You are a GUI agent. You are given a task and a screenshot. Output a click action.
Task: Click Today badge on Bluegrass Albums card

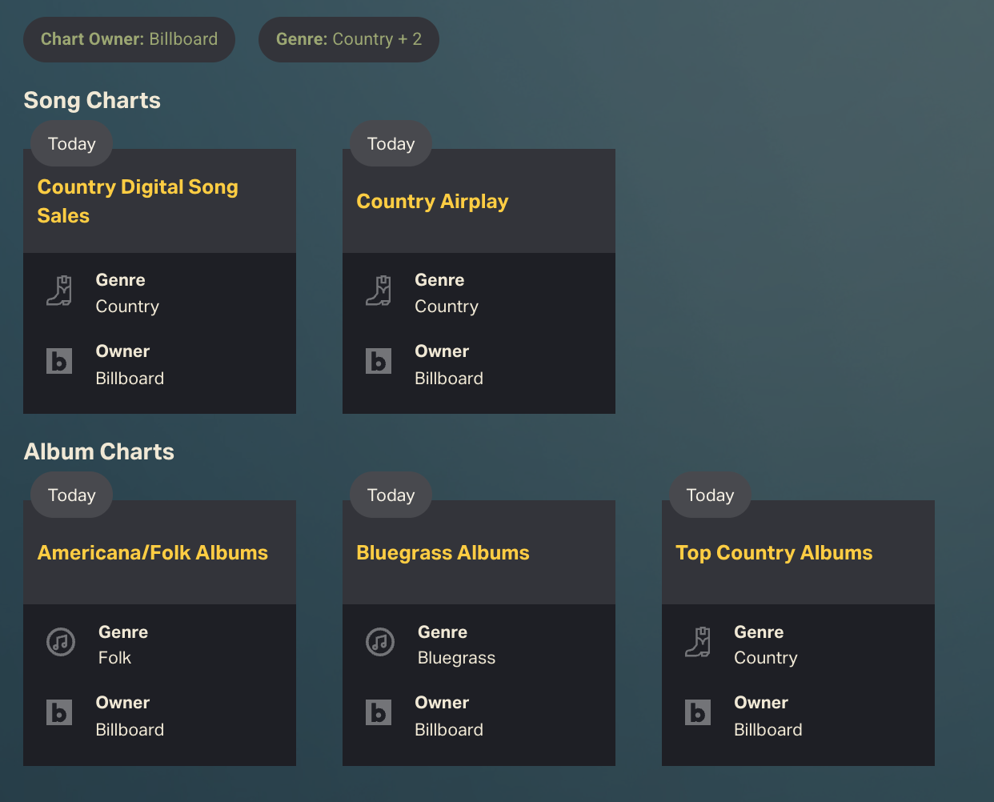(x=391, y=495)
